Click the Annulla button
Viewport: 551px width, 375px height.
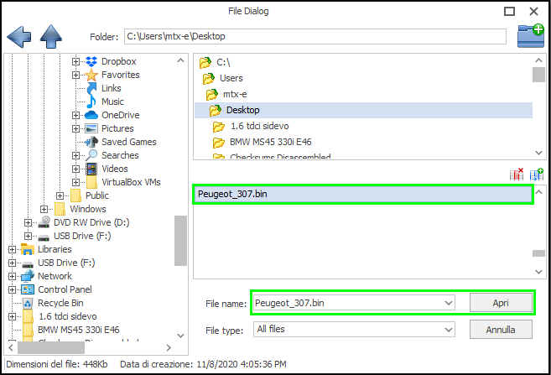[x=501, y=330]
